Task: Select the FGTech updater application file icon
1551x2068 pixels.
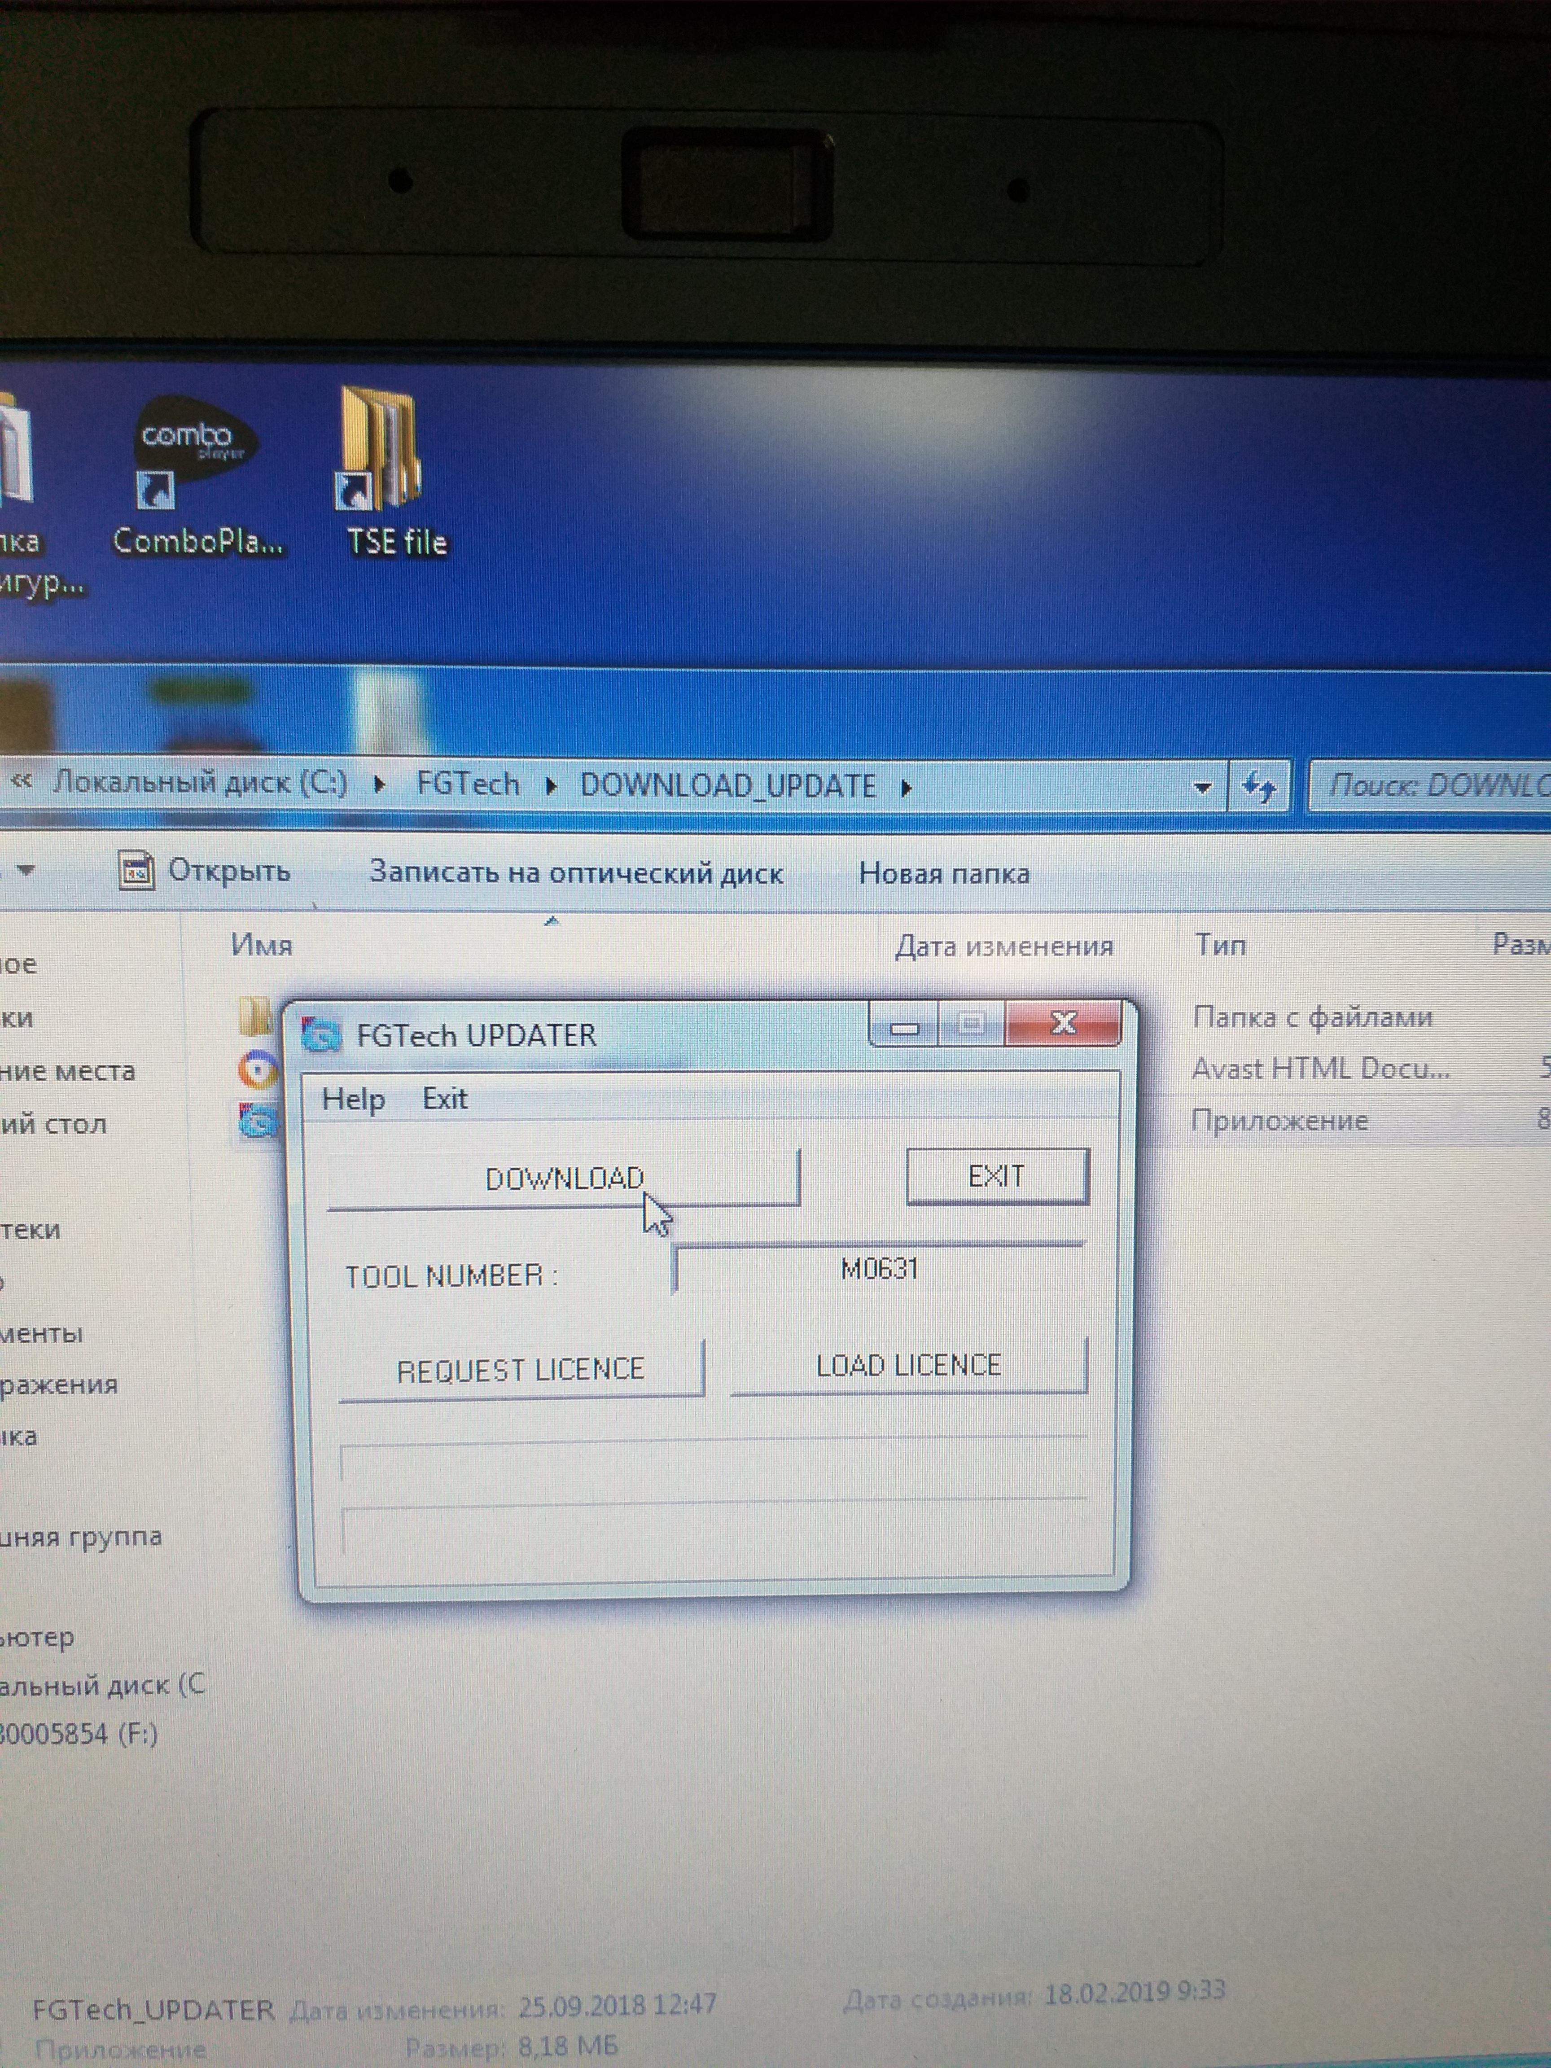Action: [x=259, y=1121]
